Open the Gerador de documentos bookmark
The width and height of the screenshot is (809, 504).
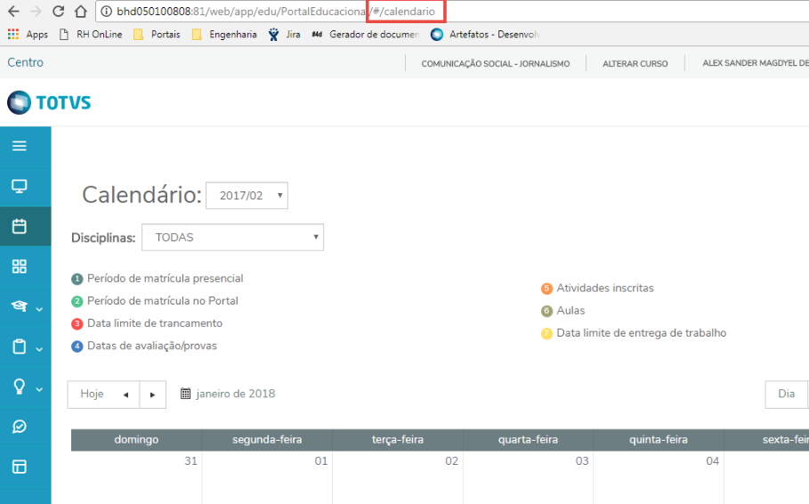366,34
